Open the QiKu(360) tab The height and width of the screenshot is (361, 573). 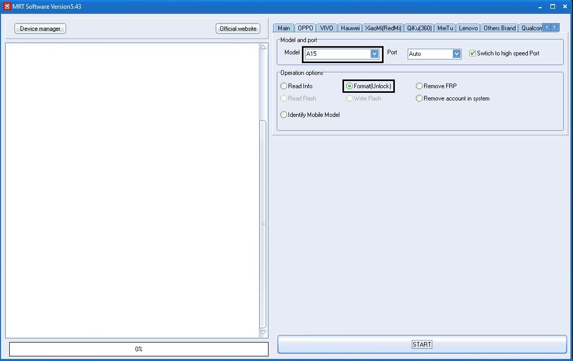click(419, 28)
